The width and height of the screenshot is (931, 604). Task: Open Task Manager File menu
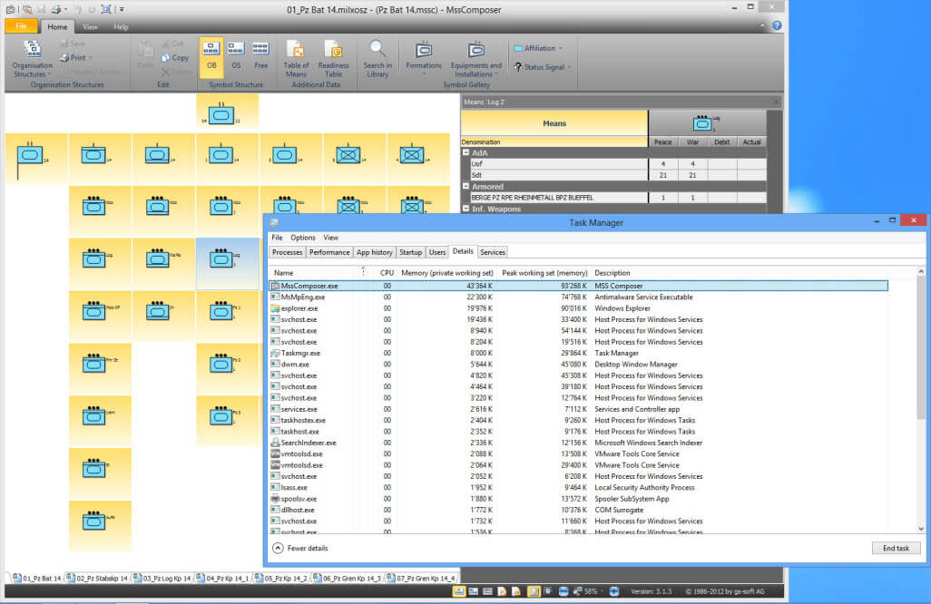pos(277,238)
